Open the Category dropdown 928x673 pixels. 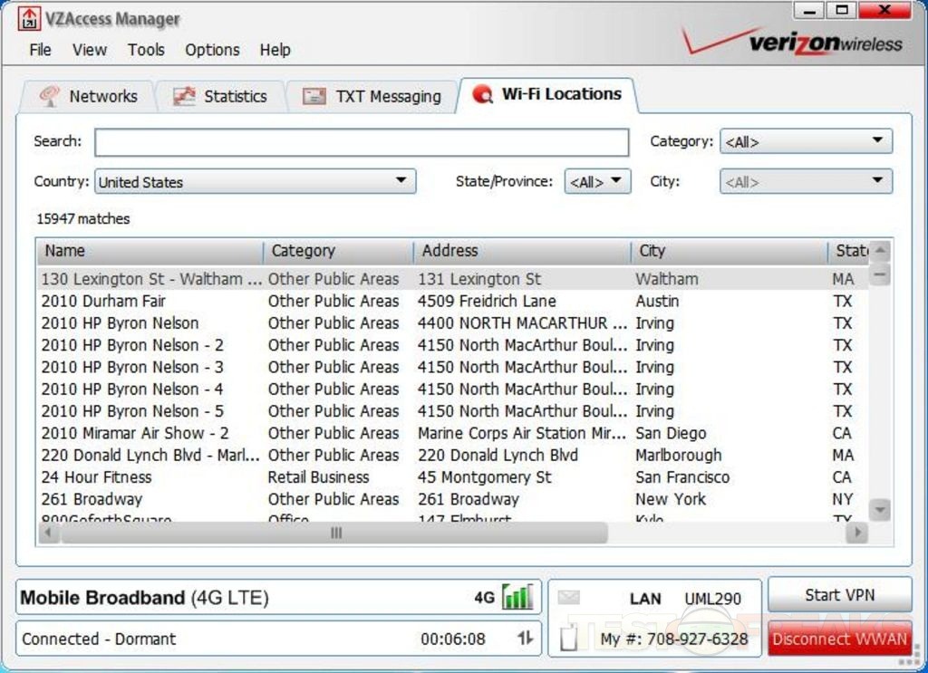click(806, 141)
